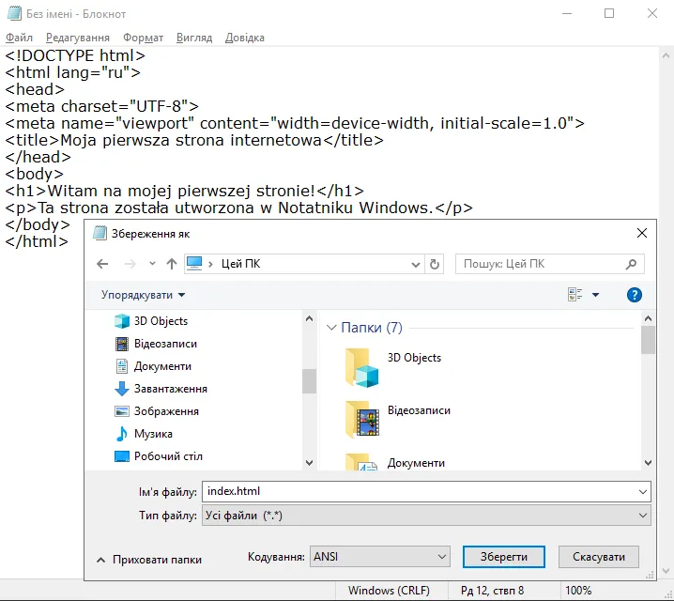Screen dimensions: 674x601
Task: Select Музика in the sidebar
Action: pyautogui.click(x=152, y=434)
